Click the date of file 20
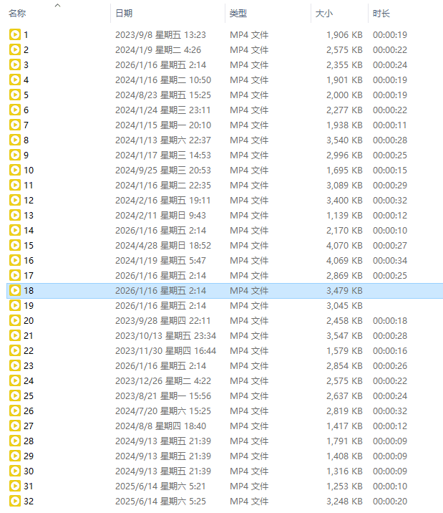Screen dimensions: 443x513 point(162,320)
